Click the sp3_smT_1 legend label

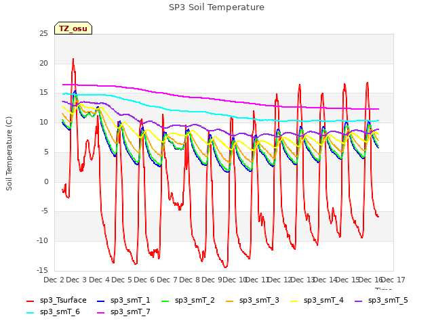coord(130,301)
